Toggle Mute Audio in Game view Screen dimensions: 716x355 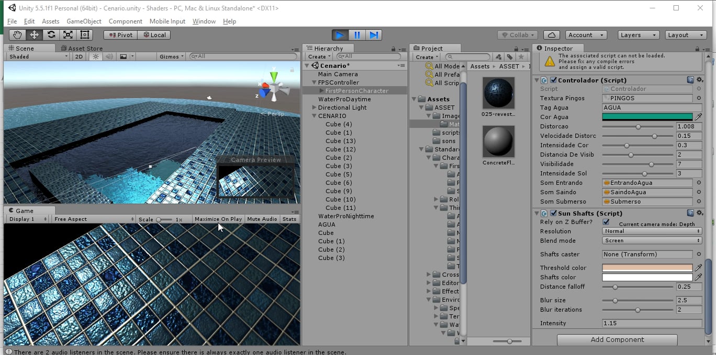click(x=262, y=219)
